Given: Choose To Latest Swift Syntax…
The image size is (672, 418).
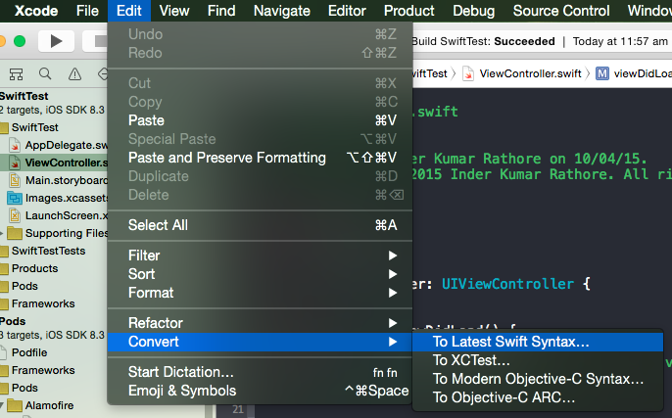Looking at the screenshot, I should pyautogui.click(x=511, y=343).
